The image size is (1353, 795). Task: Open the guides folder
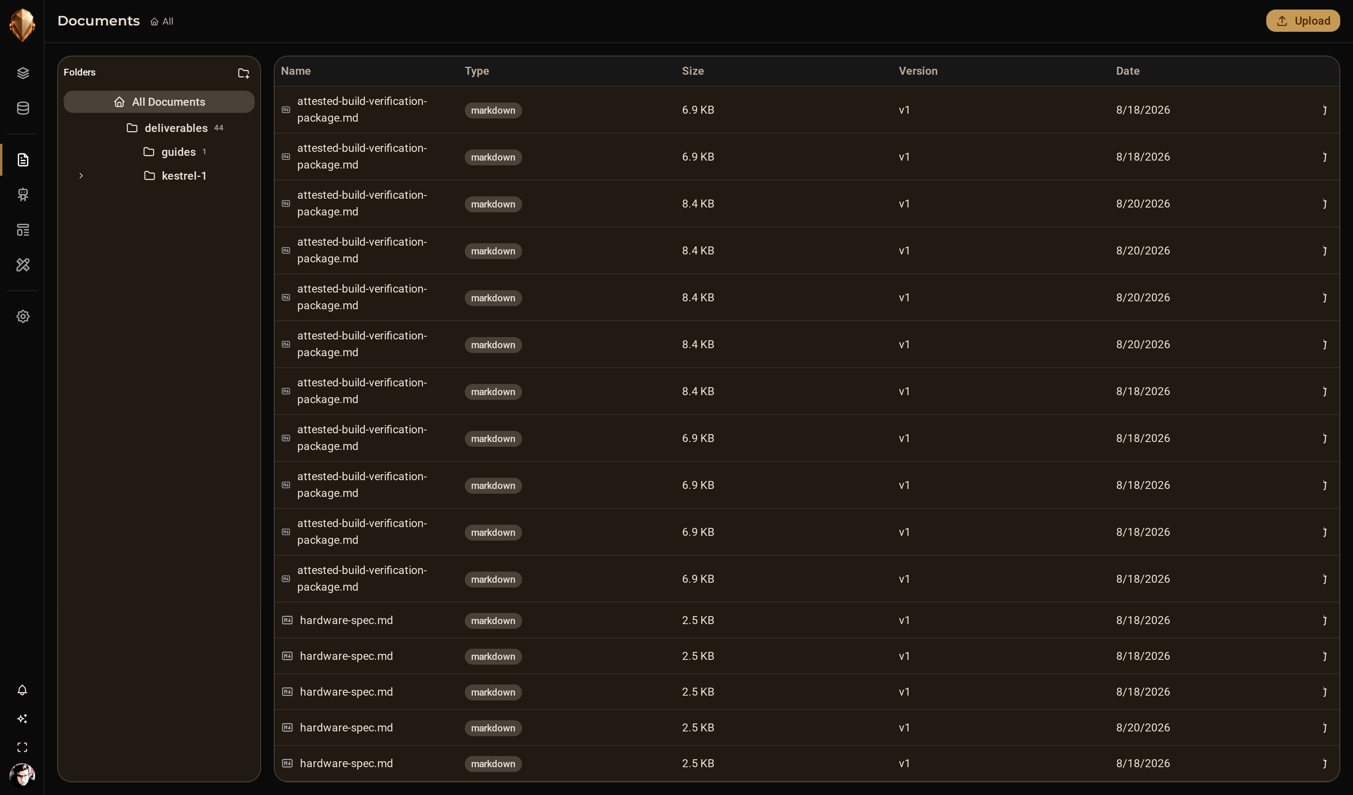click(x=175, y=152)
